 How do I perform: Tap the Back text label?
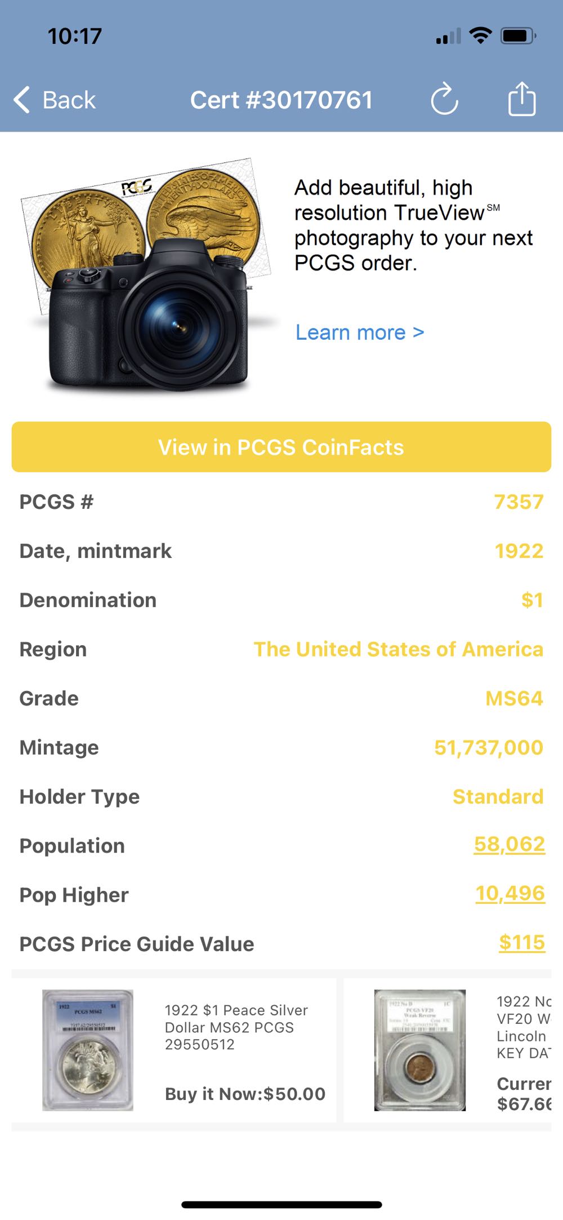(69, 100)
